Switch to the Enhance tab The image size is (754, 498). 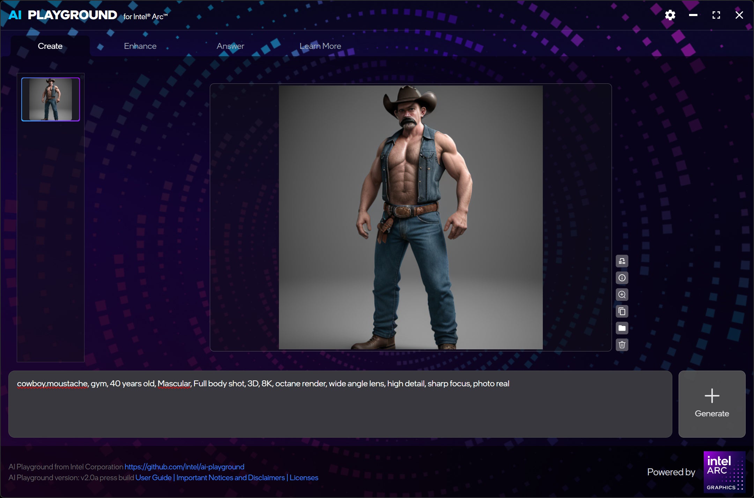click(140, 46)
